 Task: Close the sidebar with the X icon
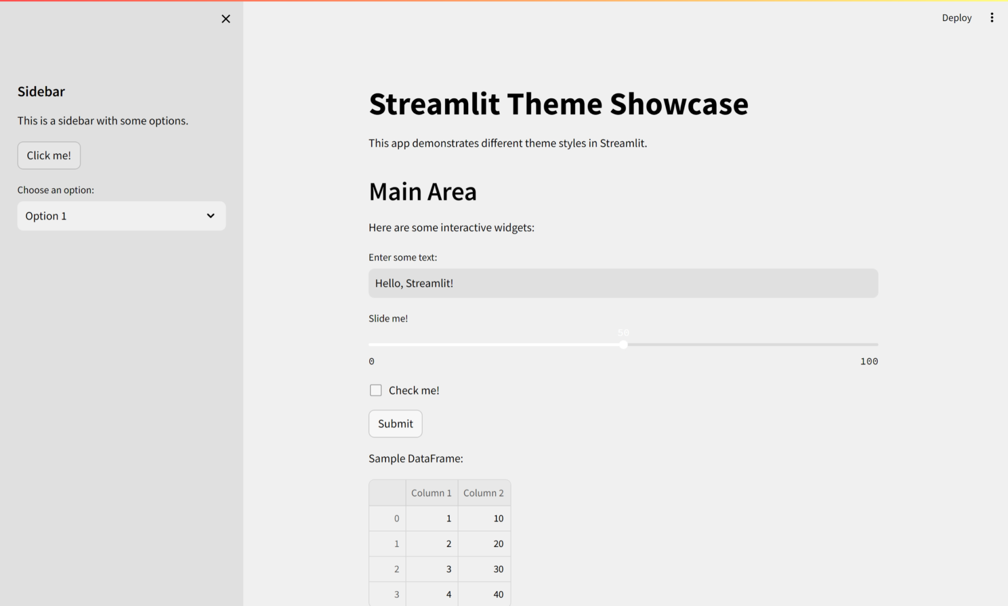tap(226, 19)
